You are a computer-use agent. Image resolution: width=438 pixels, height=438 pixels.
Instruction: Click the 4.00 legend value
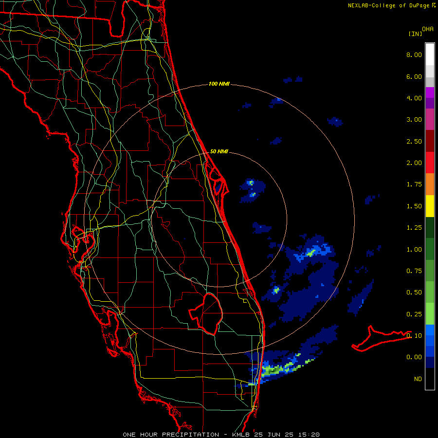point(414,98)
